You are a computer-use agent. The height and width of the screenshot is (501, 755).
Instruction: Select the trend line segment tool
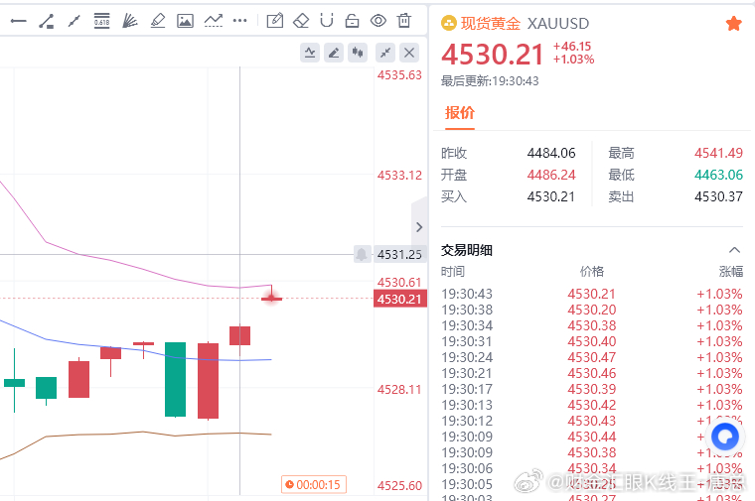(47, 21)
